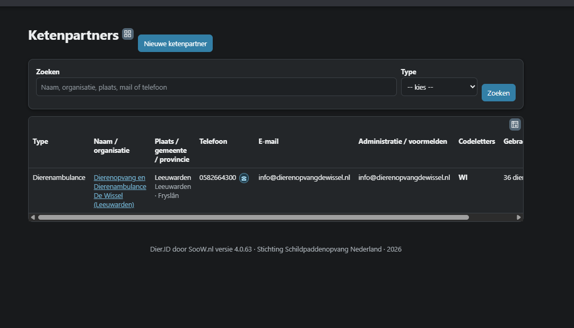Image resolution: width=574 pixels, height=328 pixels.
Task: Click the footer text with versie 4.0.63
Action: click(x=276, y=249)
